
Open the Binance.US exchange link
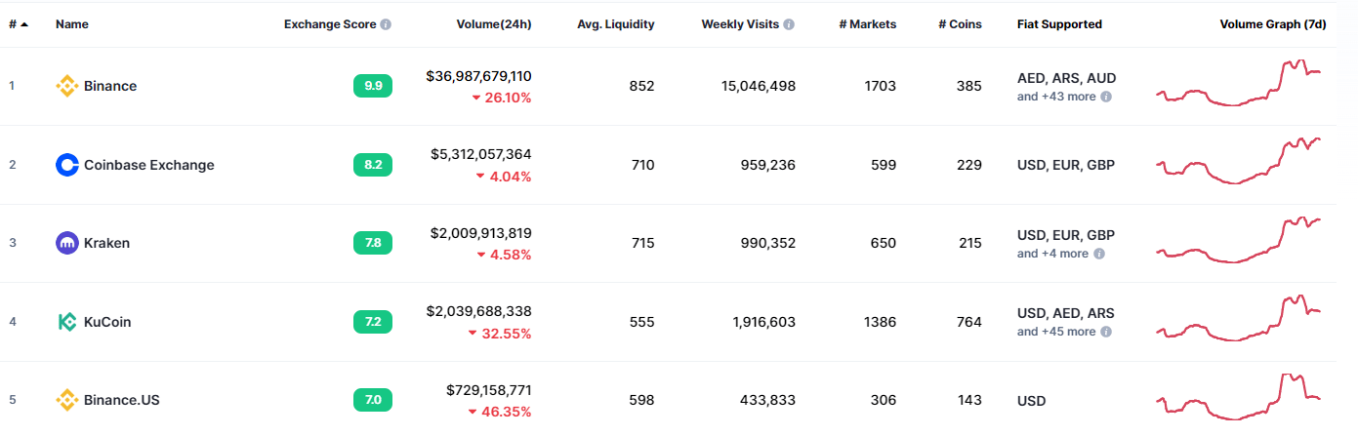[x=121, y=400]
